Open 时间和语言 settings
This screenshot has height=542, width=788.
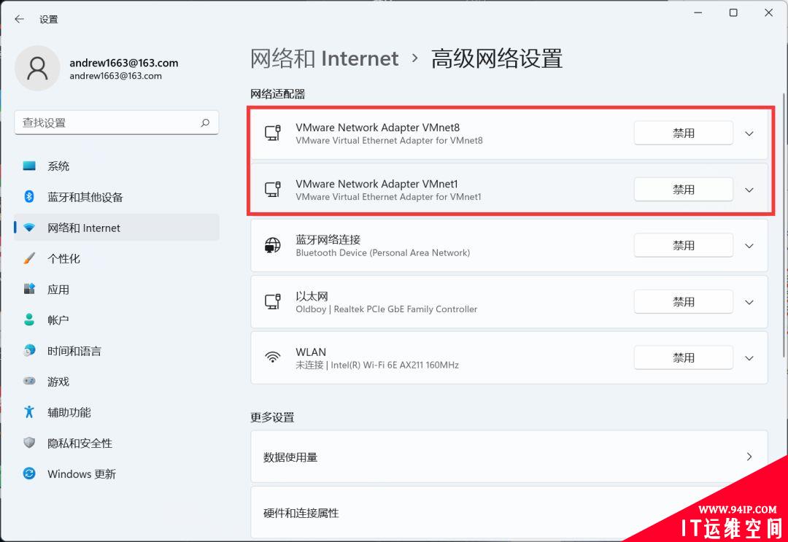(117, 351)
